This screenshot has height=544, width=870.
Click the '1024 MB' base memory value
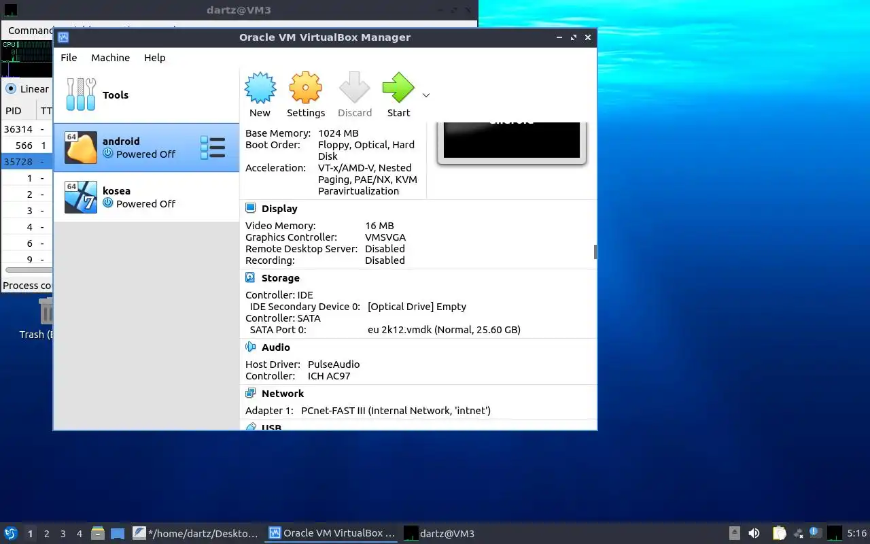point(338,133)
